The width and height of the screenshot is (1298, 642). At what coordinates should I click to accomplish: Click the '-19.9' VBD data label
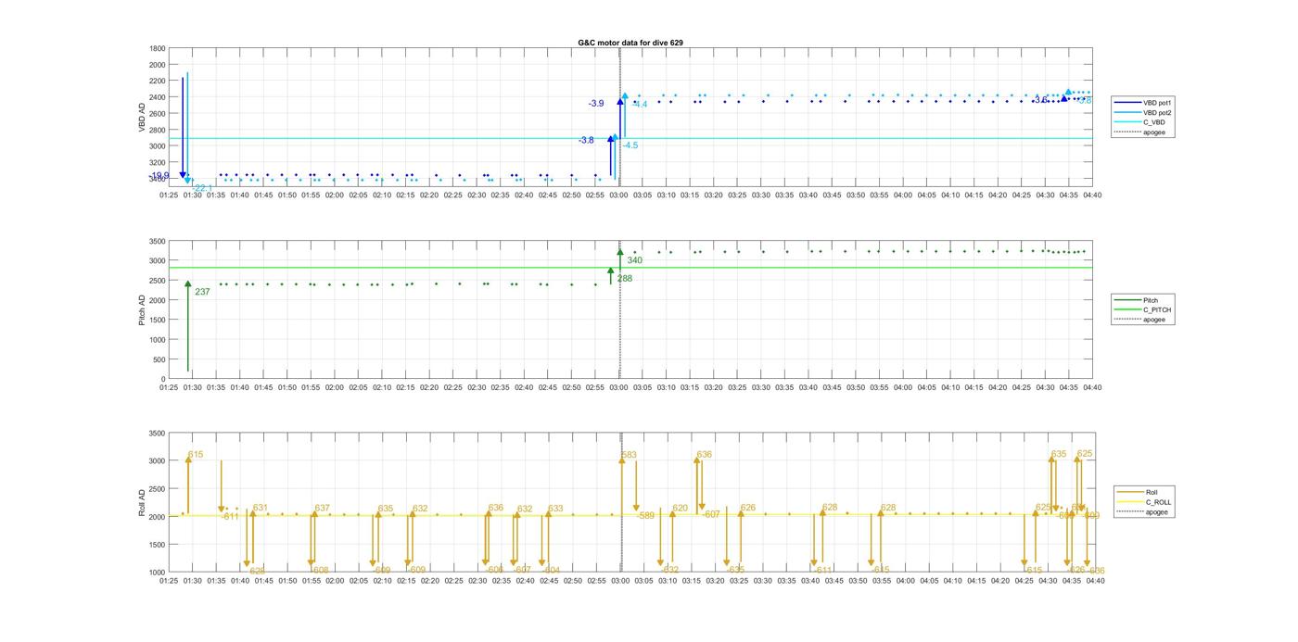159,176
